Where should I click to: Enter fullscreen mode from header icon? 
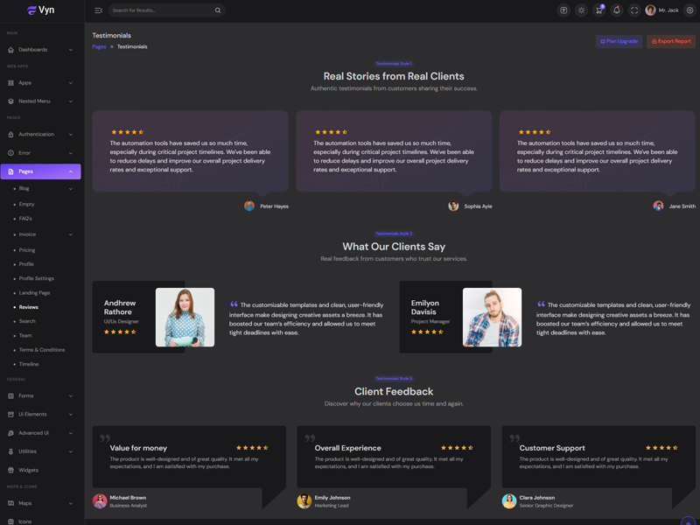tap(634, 10)
